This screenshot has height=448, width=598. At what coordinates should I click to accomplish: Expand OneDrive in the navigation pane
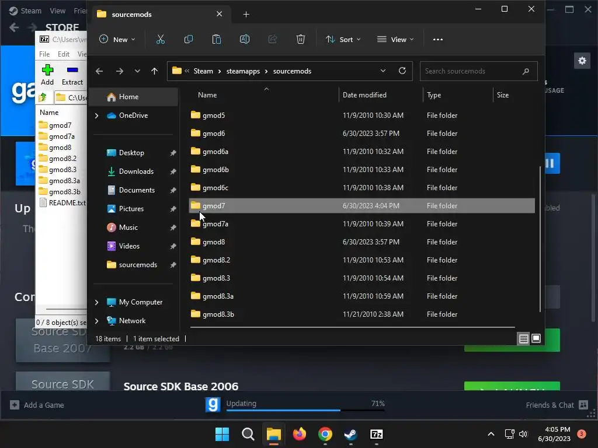(96, 116)
